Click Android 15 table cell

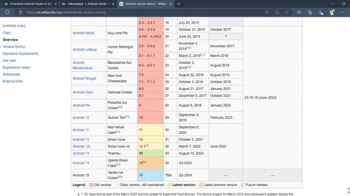click(89, 175)
